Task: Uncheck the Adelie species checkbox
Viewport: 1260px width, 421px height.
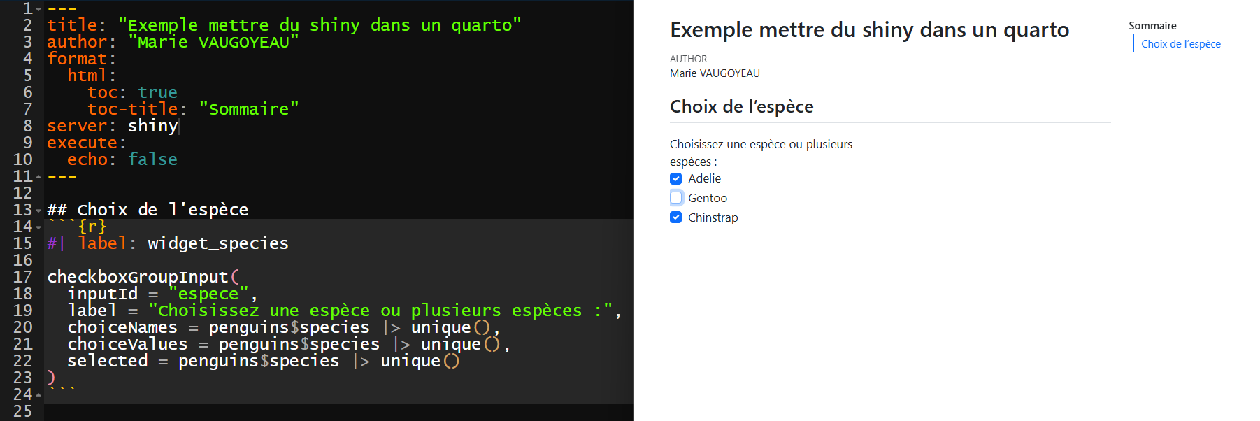Action: [x=676, y=178]
